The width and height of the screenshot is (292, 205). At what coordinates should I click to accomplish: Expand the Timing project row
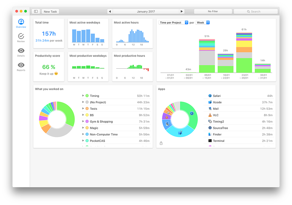tap(83, 96)
